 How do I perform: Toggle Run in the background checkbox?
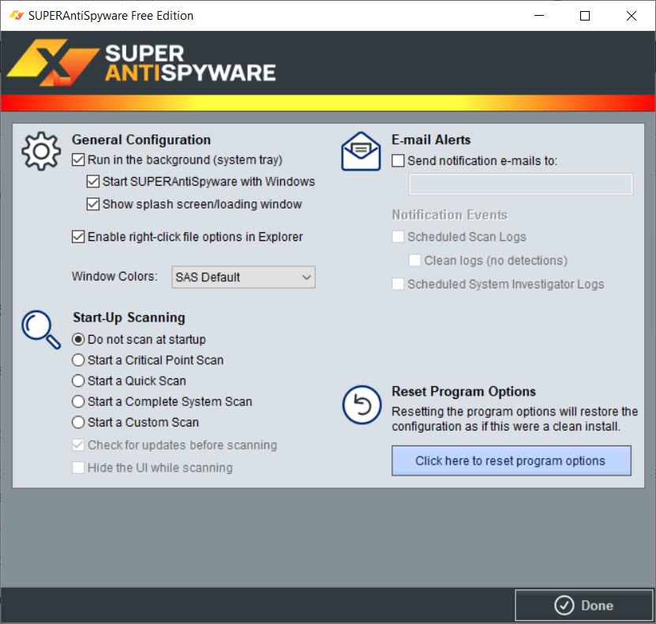tap(78, 160)
